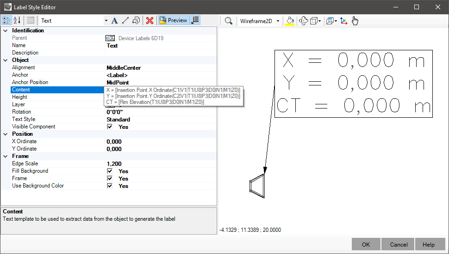Activate the orbit tool icon
Viewport: 449px width, 254px height.
pos(304,21)
